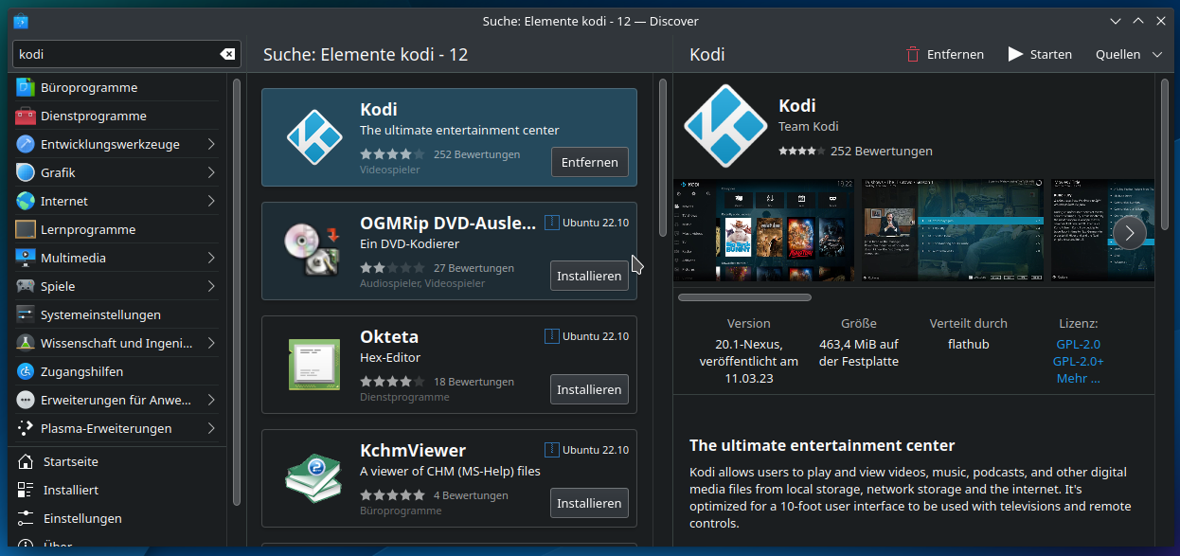Click the Lernprogramme category icon
This screenshot has height=556, width=1180.
[25, 229]
